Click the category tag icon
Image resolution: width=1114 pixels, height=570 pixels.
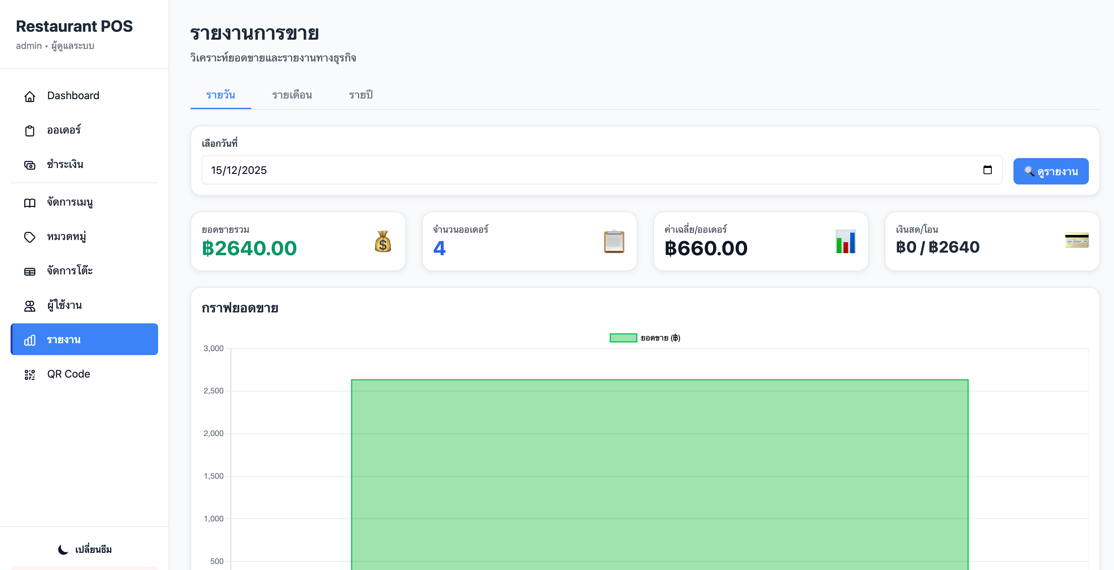coord(29,237)
